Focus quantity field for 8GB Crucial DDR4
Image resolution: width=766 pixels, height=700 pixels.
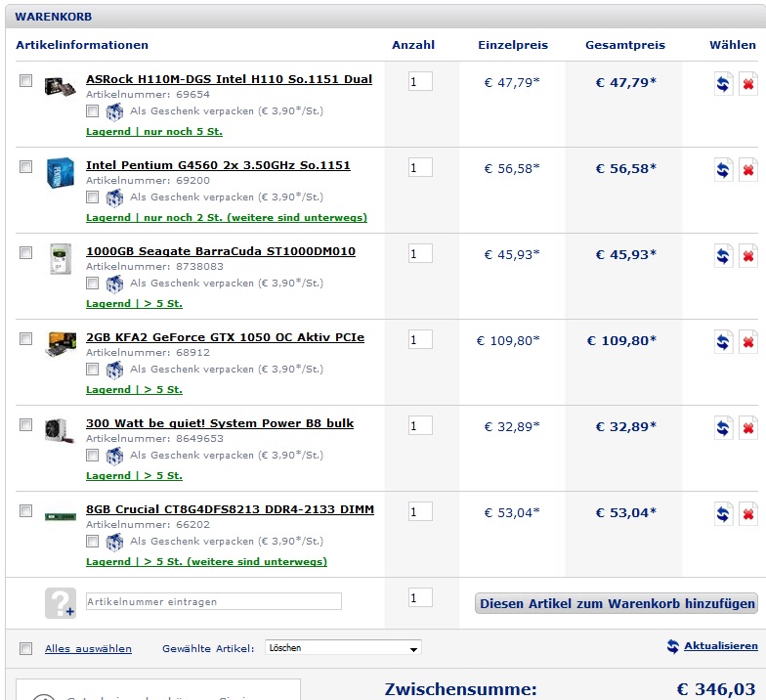420,512
